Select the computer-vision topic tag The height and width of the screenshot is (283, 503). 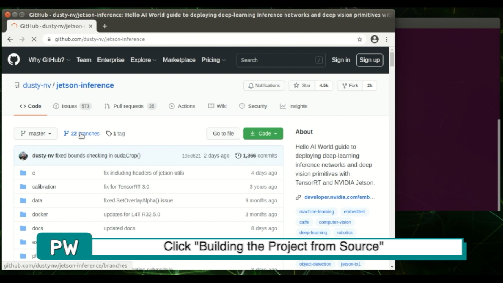335,222
